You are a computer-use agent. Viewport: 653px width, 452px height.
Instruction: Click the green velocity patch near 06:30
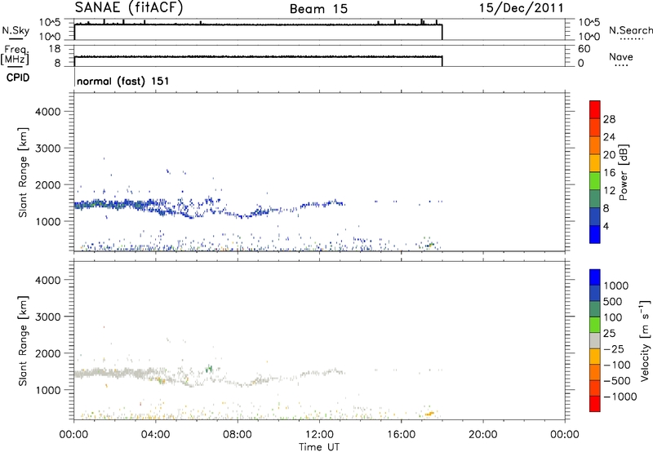[209, 368]
